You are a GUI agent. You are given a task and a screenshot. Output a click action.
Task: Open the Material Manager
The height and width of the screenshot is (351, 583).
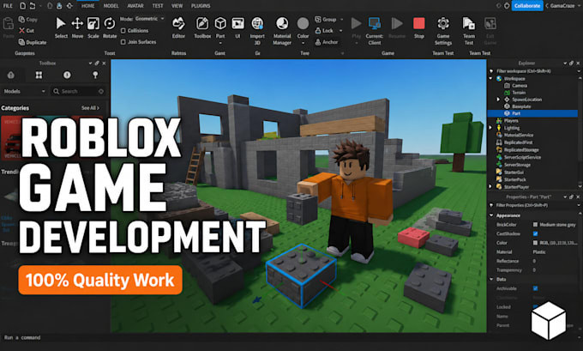click(x=282, y=31)
